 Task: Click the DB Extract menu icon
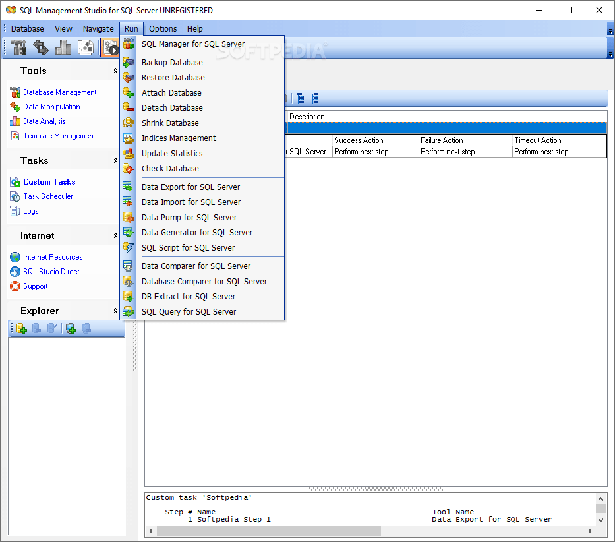(129, 296)
